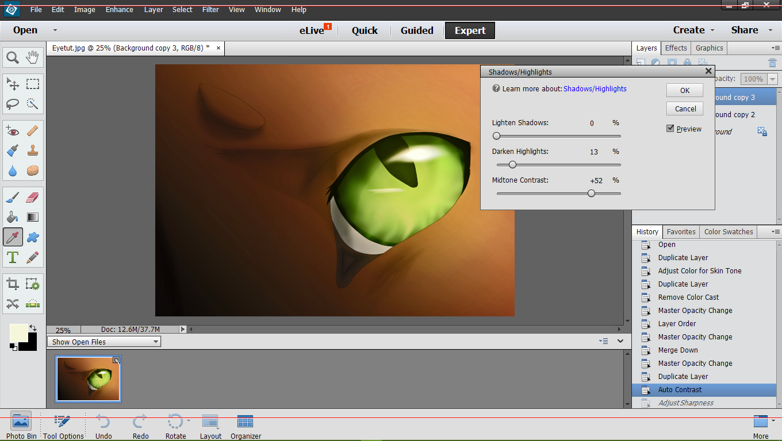This screenshot has width=782, height=441.
Task: Open the Show Open Files dropdown
Action: pos(104,342)
